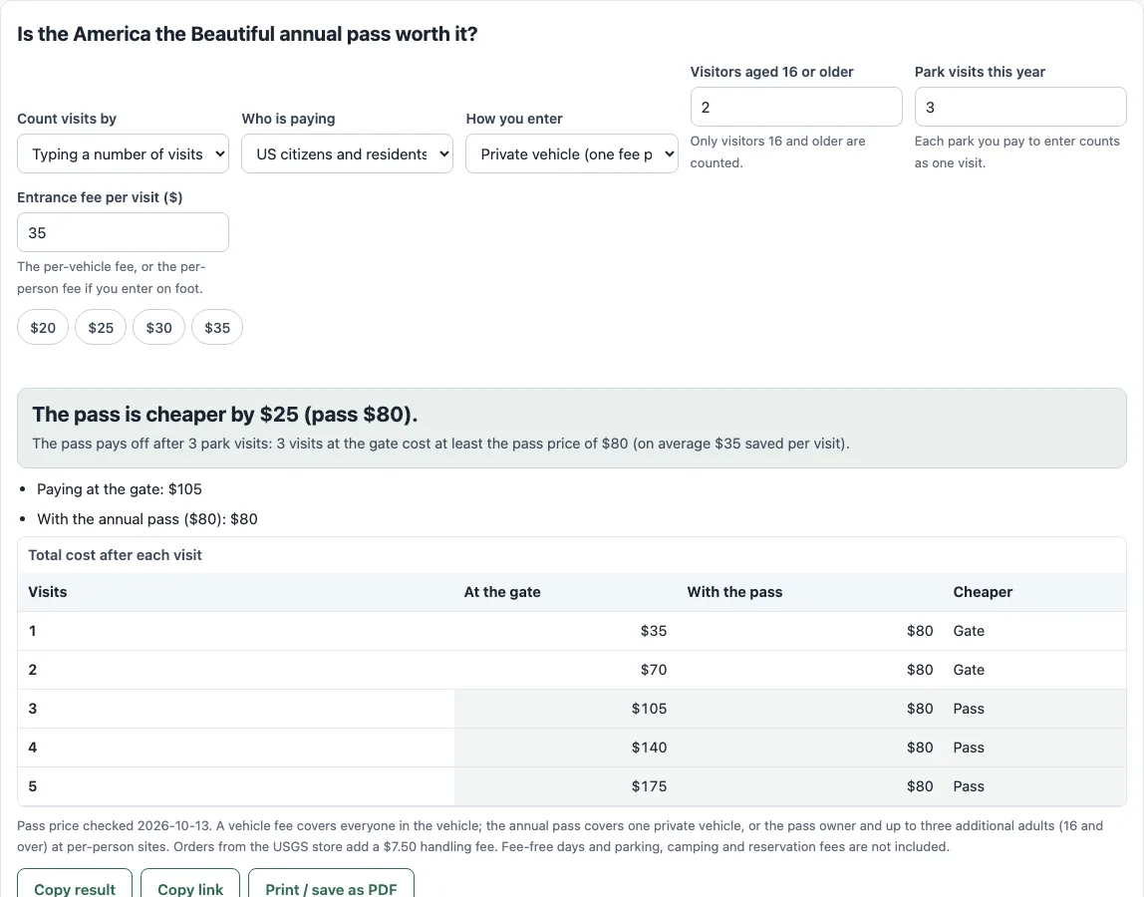1144x897 pixels.
Task: Choose the $35 fee preset
Action: [x=217, y=327]
